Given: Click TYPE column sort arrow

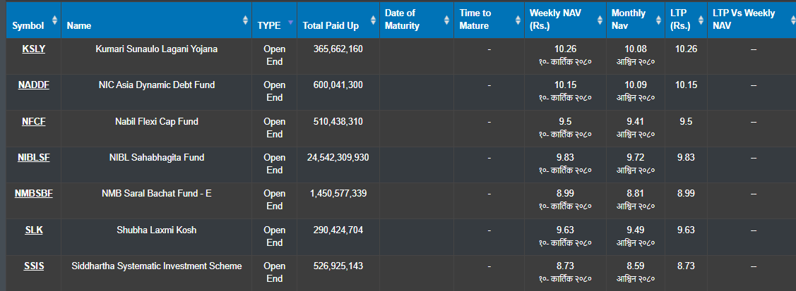Looking at the screenshot, I should point(290,23).
